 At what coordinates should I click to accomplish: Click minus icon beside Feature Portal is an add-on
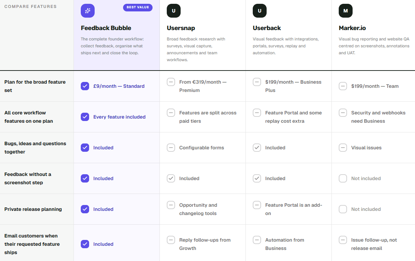point(257,205)
